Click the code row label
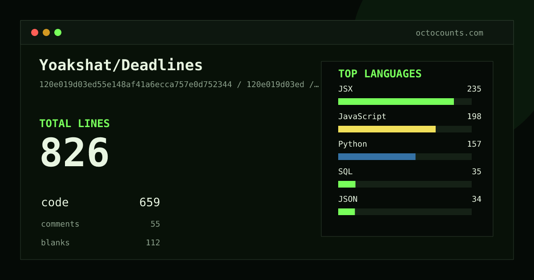This screenshot has width=534, height=280. click(55, 203)
